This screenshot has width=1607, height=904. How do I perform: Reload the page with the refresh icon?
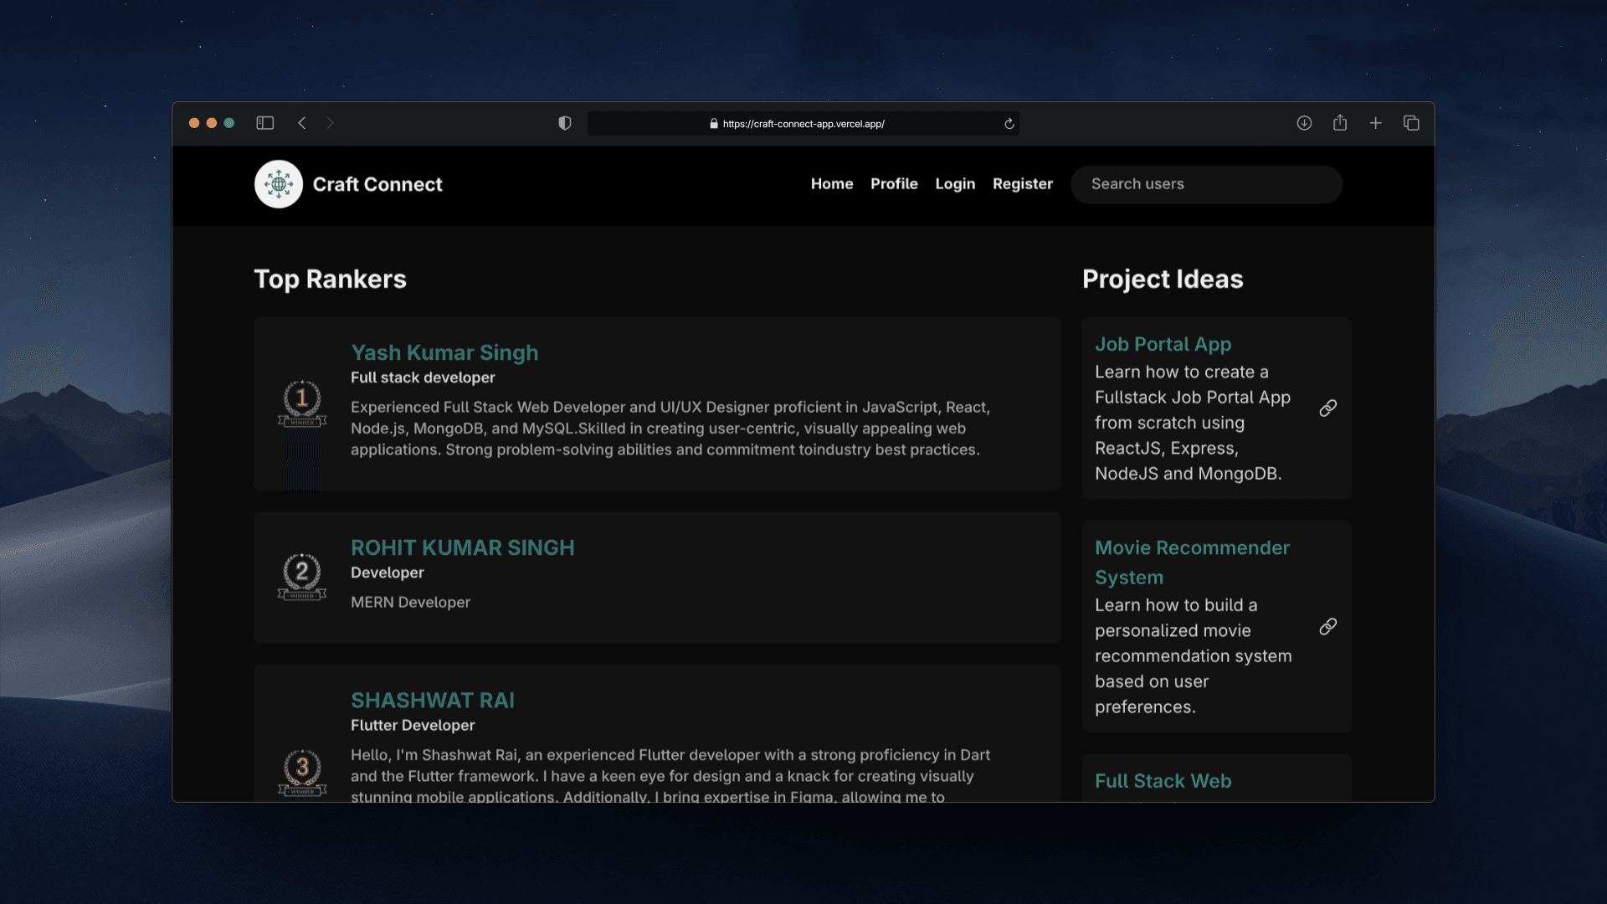click(x=1009, y=124)
